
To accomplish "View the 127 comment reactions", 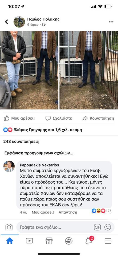I will pos(102,211).
